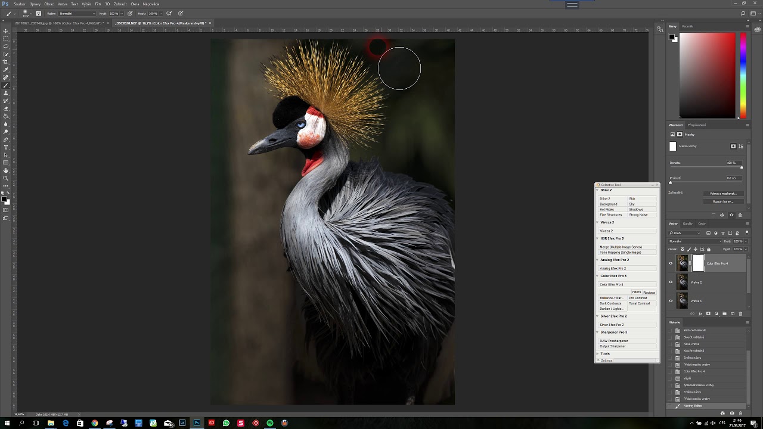763x429 pixels.
Task: Open the layer filter Druh dropdown
Action: [x=684, y=233]
